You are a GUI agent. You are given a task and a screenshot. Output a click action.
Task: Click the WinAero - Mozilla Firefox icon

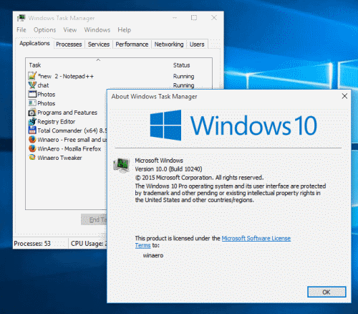pyautogui.click(x=32, y=148)
